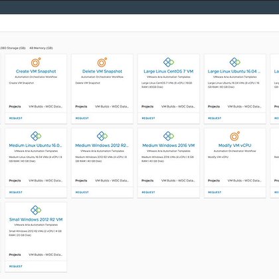The width and height of the screenshot is (279, 279).
Task: Request the Large Linux Ubuntu 16.04 VM
Action: [x=215, y=118]
